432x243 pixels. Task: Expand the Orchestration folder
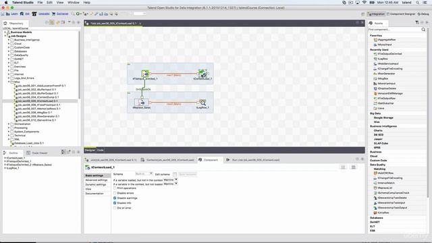[9, 124]
